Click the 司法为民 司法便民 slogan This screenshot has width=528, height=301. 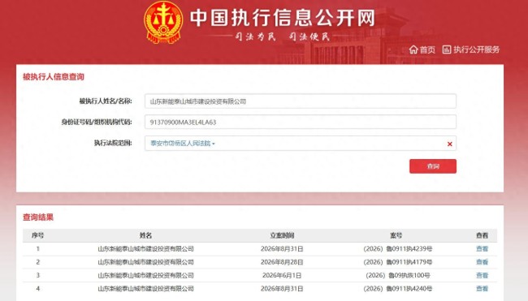coord(282,37)
